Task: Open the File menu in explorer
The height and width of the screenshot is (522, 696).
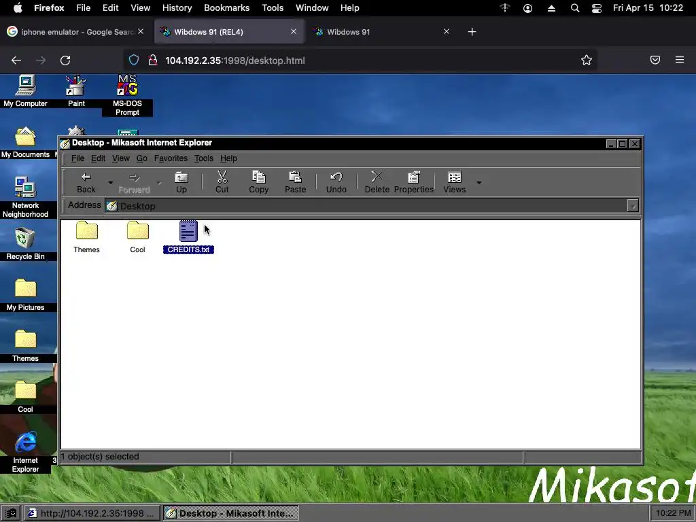Action: (77, 158)
